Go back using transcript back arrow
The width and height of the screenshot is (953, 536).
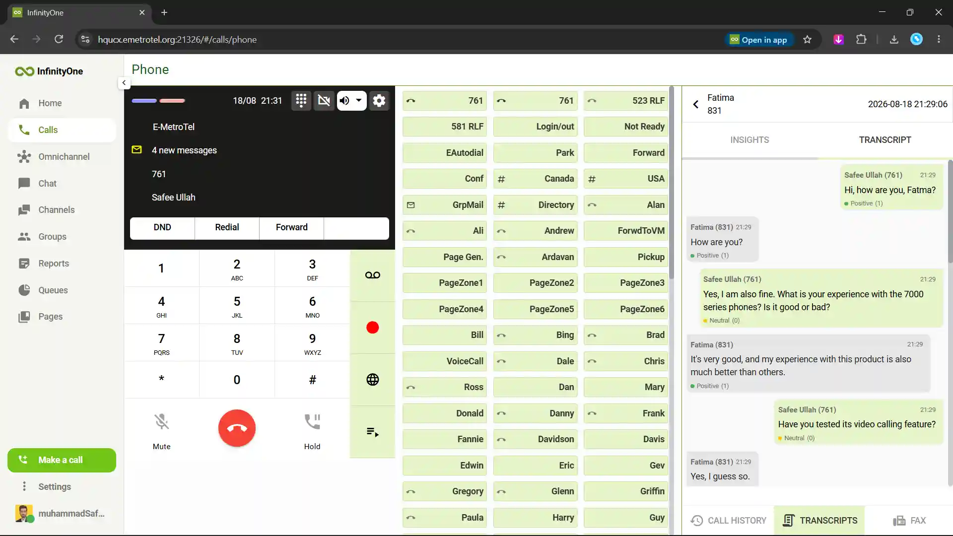(696, 104)
